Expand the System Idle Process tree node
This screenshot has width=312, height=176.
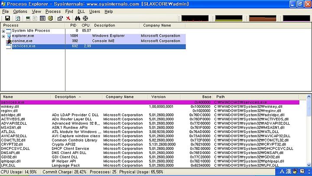point(3,31)
